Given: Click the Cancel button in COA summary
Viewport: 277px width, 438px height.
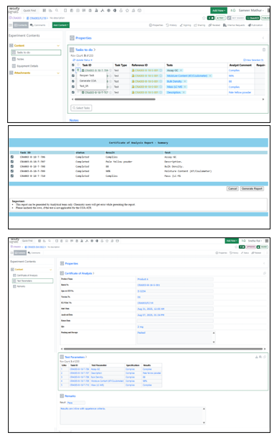Looking at the screenshot, I should [232, 188].
